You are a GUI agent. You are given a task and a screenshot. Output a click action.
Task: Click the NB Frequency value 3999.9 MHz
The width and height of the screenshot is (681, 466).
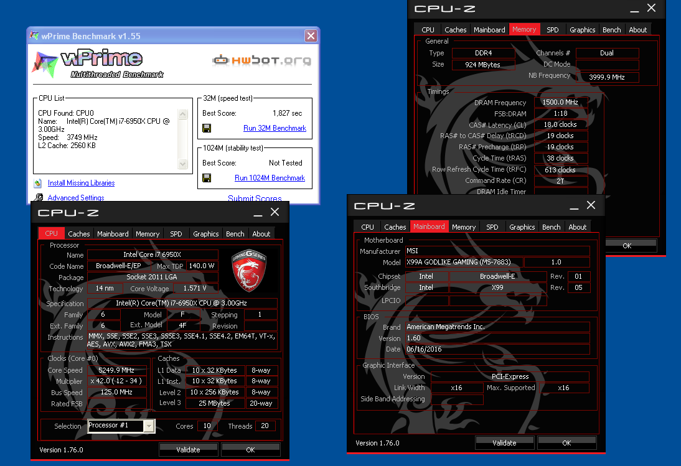607,77
